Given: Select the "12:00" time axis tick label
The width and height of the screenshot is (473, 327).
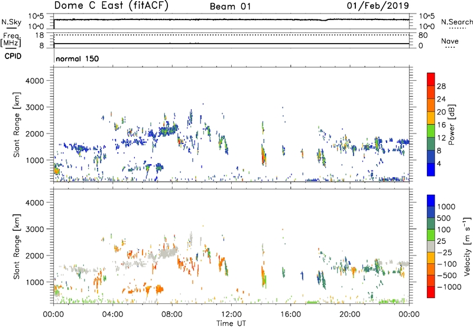Looking at the screenshot, I should click(x=231, y=315).
